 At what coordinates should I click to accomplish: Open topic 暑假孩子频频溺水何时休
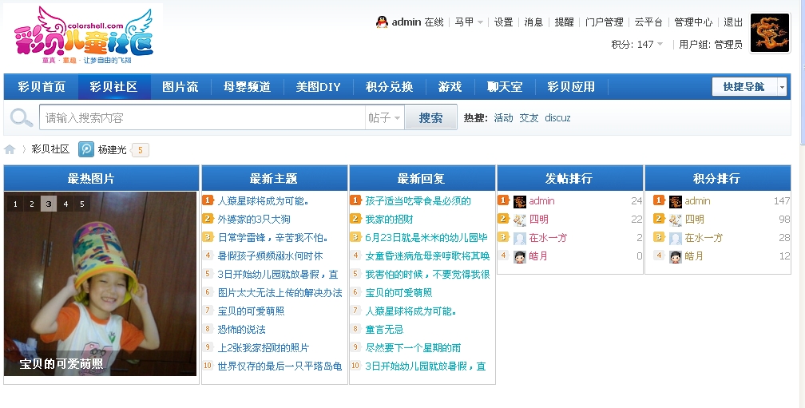(x=270, y=256)
